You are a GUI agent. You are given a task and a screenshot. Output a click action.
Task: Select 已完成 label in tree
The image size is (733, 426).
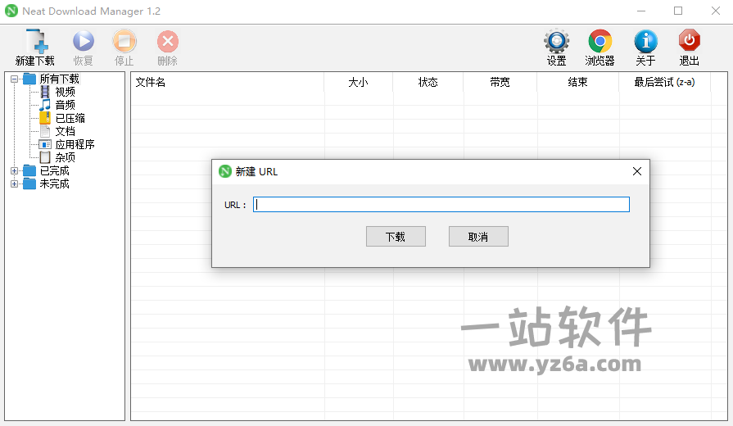54,170
